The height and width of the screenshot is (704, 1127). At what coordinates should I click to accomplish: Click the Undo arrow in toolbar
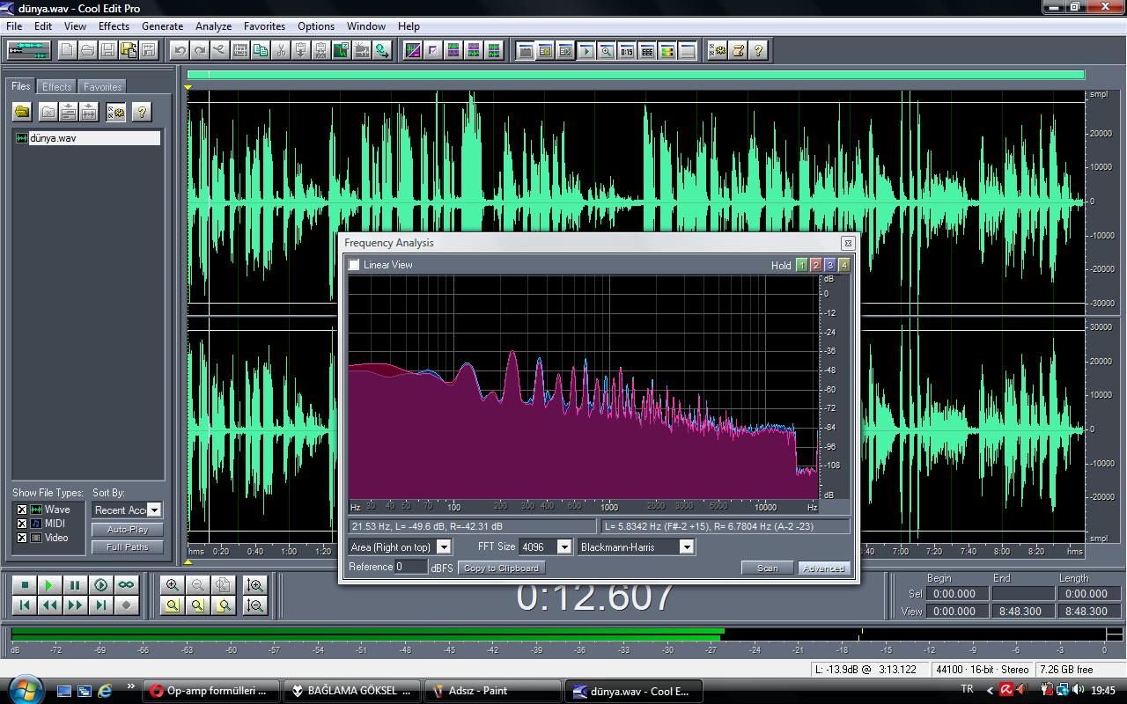pyautogui.click(x=180, y=51)
